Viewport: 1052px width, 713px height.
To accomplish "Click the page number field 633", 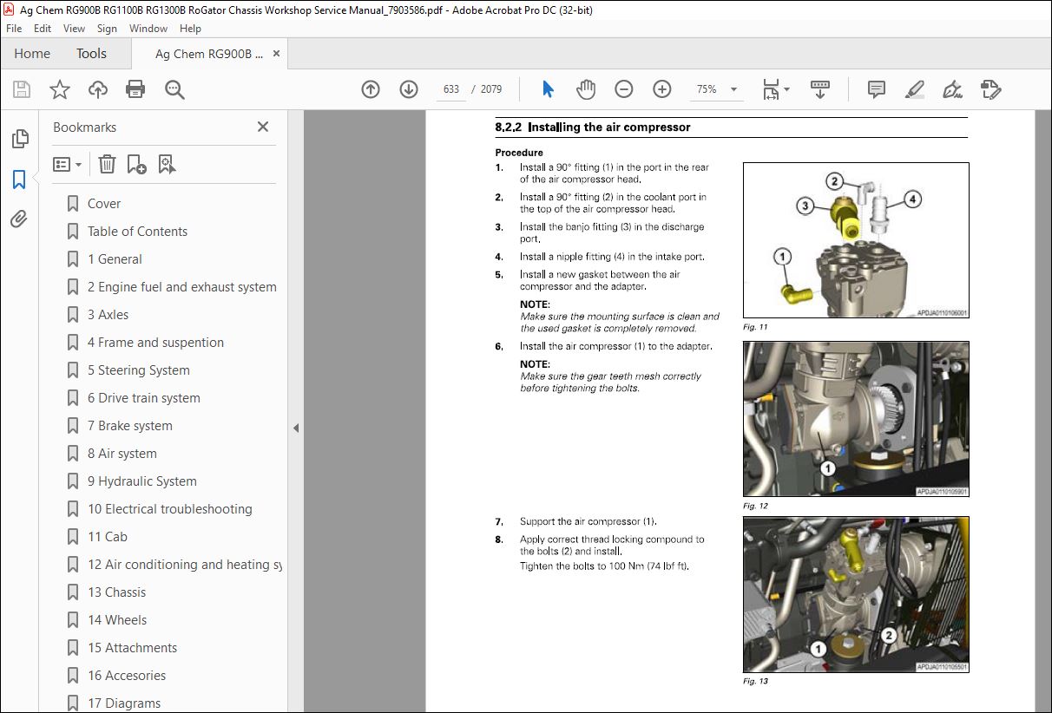I will (451, 89).
